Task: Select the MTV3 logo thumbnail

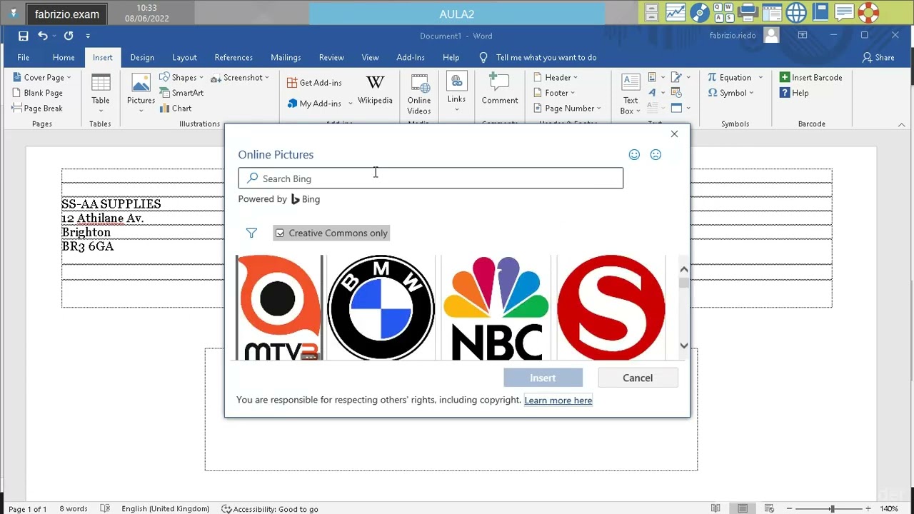Action: tap(280, 307)
